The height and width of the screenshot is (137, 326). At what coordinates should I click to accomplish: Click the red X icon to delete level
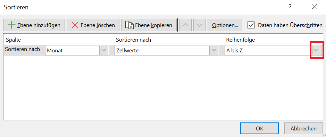tap(75, 25)
